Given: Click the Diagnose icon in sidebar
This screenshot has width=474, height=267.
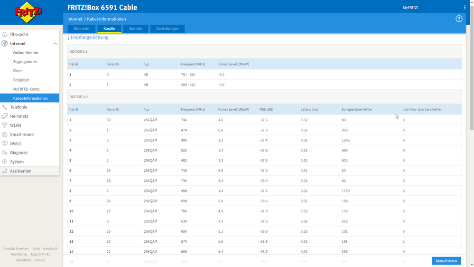Looking at the screenshot, I should click(5, 153).
